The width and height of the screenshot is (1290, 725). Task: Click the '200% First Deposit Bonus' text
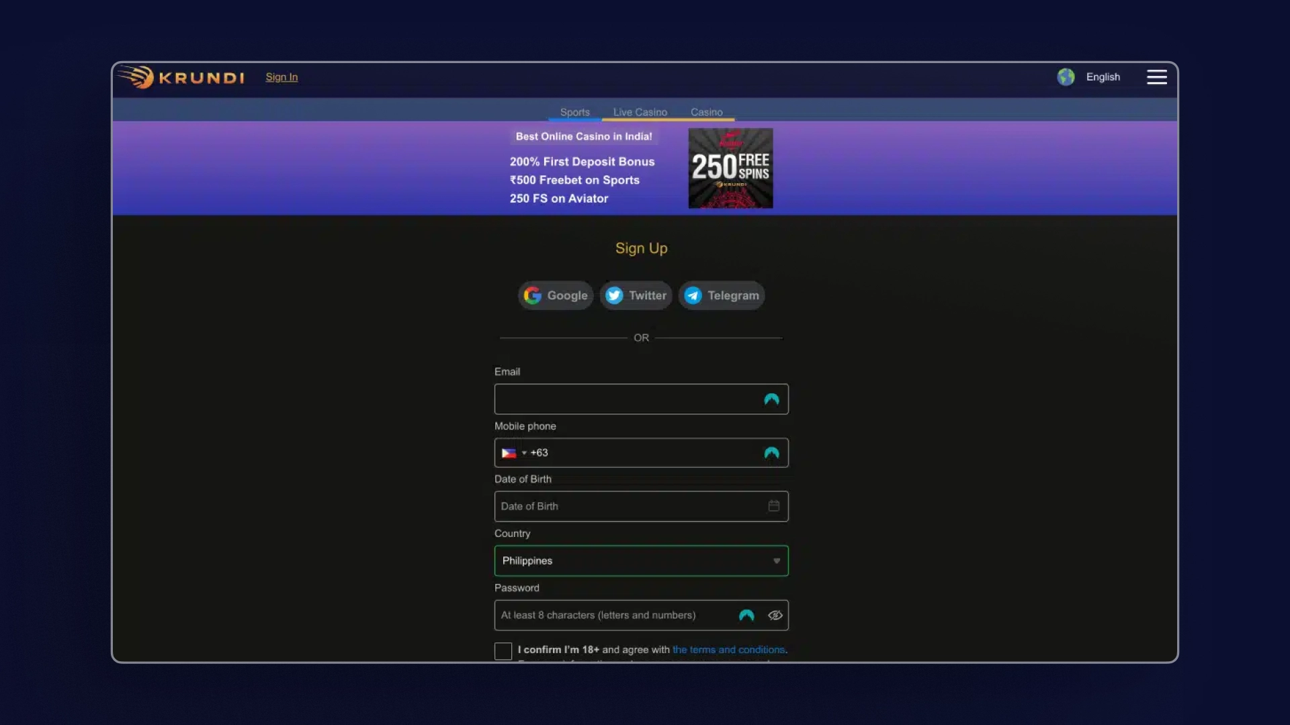coord(582,162)
